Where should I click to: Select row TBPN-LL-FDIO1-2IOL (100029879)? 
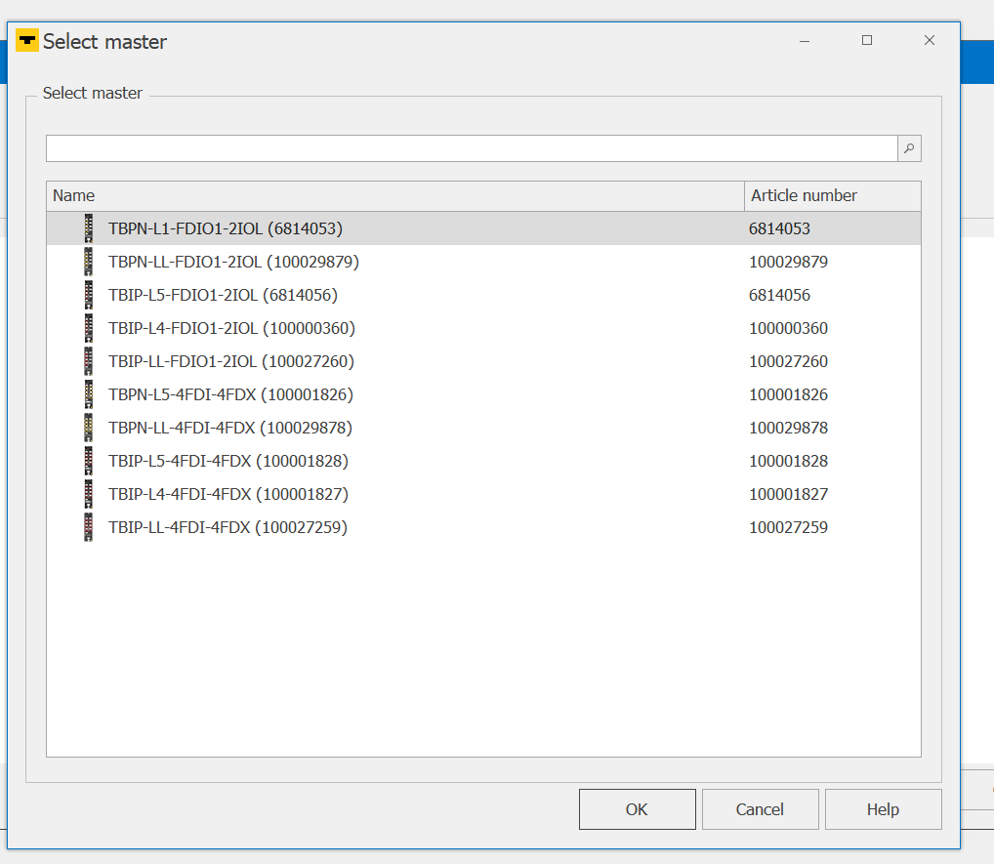pos(483,262)
